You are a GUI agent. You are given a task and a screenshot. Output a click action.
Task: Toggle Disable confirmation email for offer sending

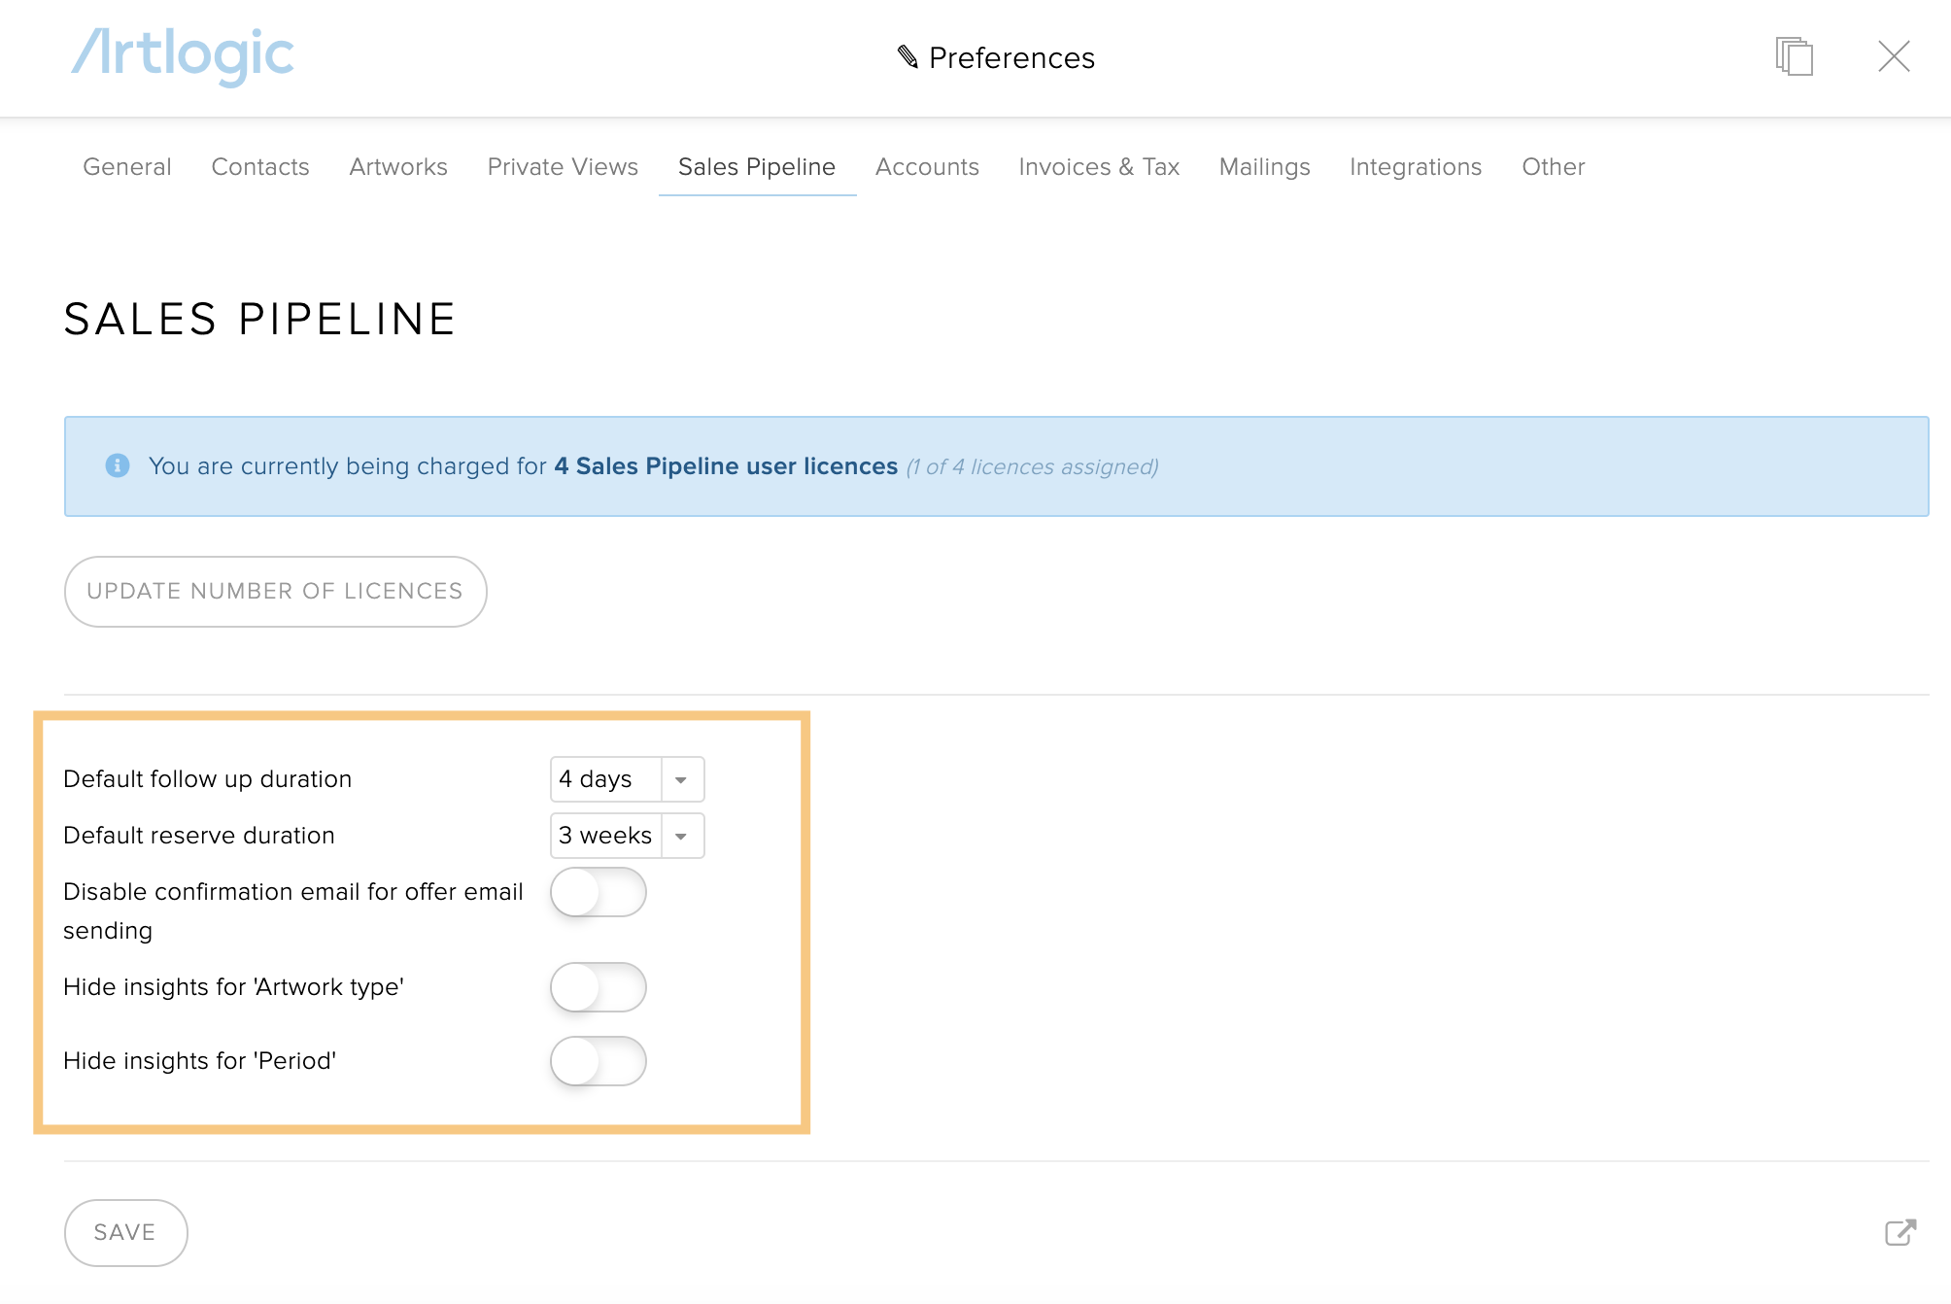599,892
